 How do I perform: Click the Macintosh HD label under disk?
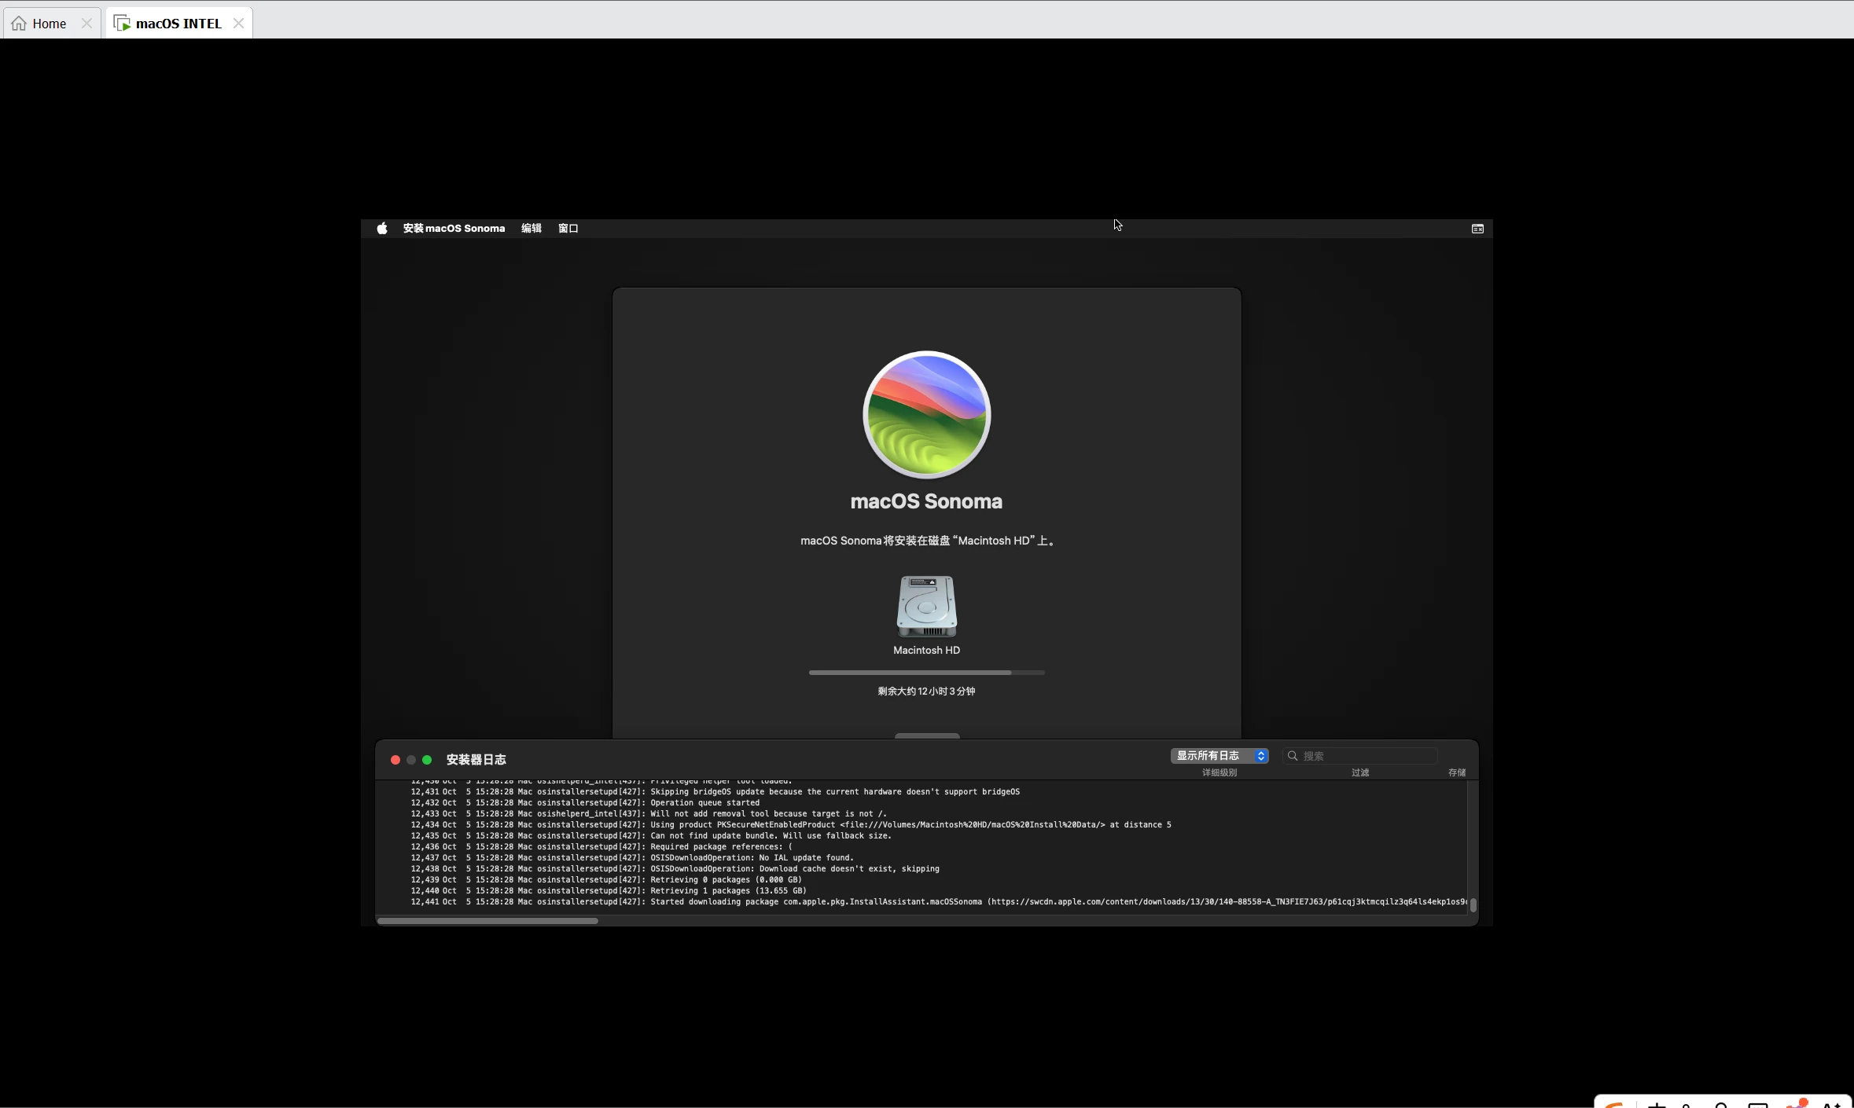(926, 651)
